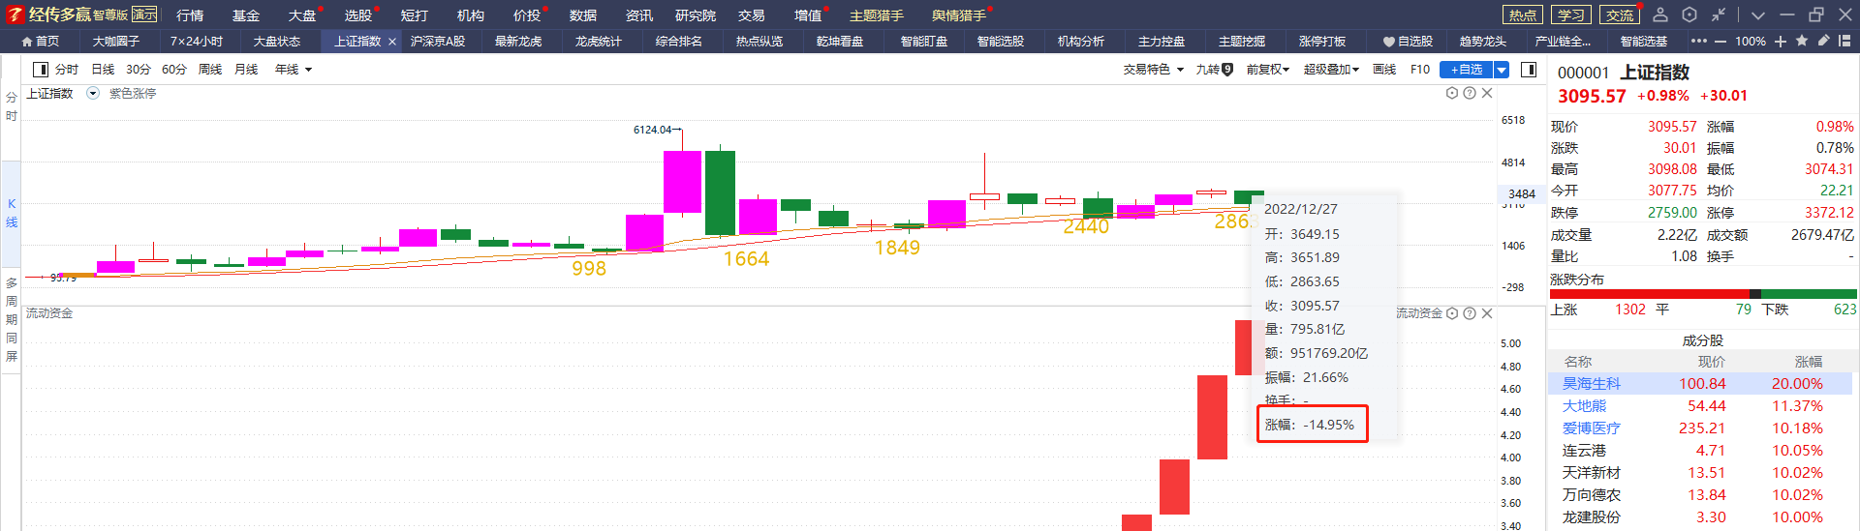Click the 九转 badge button

tap(1214, 70)
